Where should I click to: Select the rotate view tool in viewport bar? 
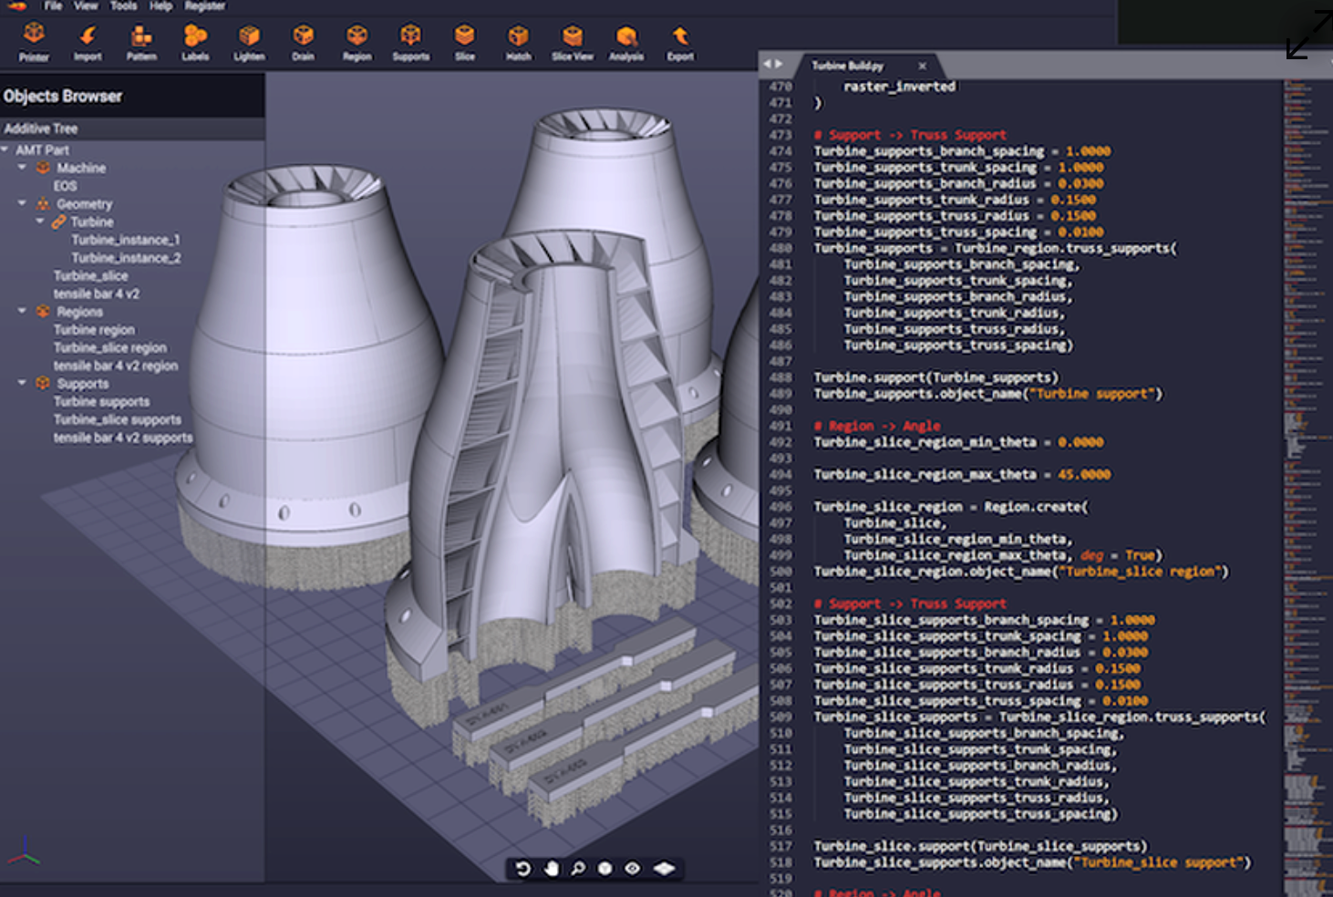(523, 869)
